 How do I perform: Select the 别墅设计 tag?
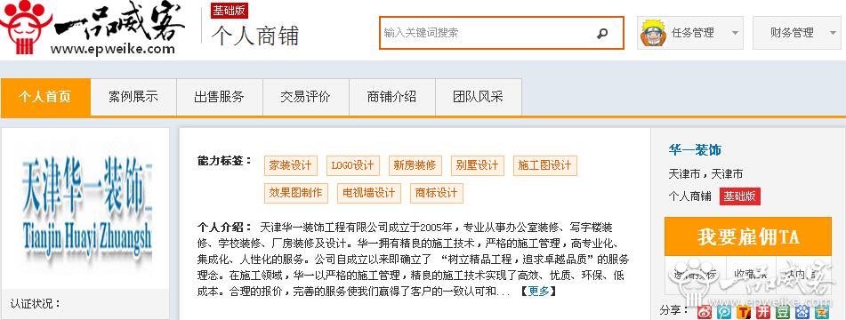[x=478, y=165]
